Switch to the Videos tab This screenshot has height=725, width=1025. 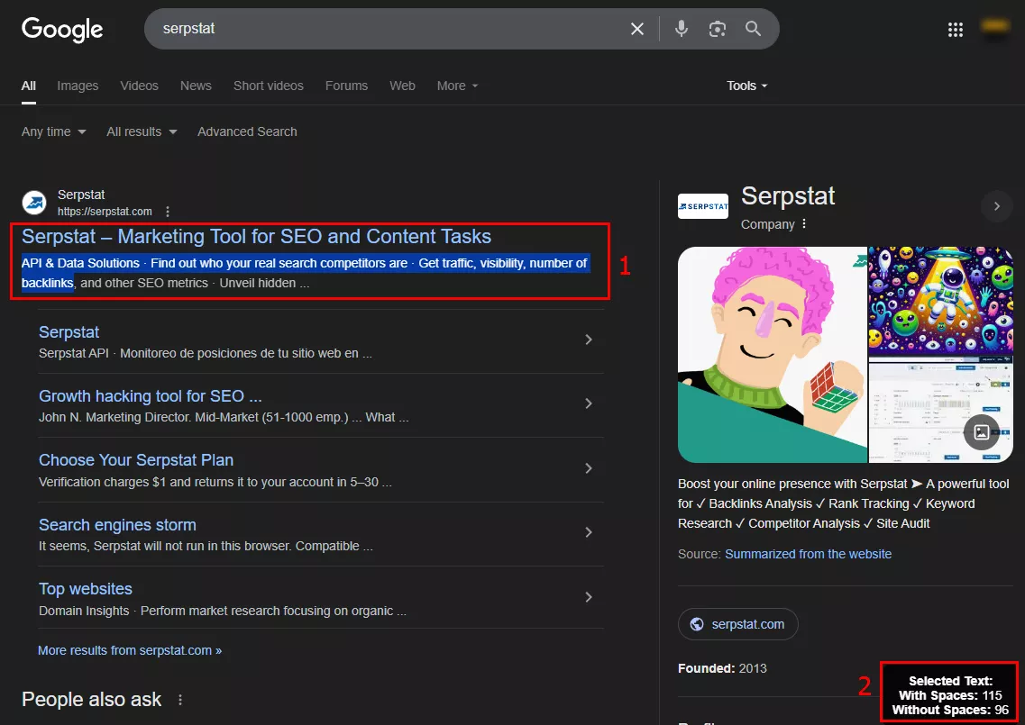point(139,86)
